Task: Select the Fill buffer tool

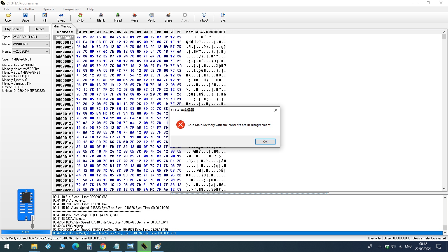Action: 45,17
